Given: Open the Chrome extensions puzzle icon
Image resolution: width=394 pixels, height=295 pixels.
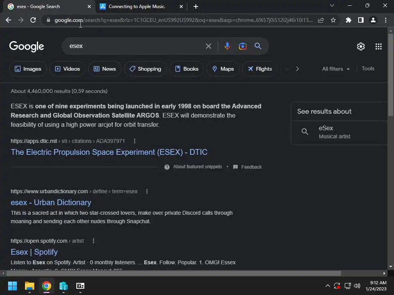Looking at the screenshot, I should point(348,20).
